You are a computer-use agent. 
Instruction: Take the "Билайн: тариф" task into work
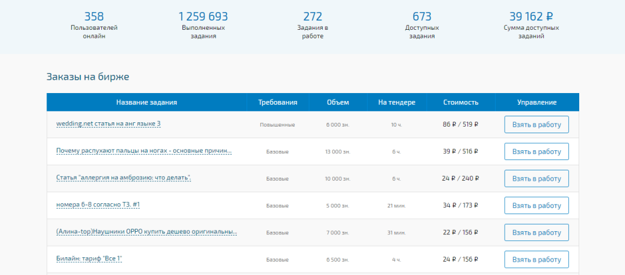click(536, 259)
